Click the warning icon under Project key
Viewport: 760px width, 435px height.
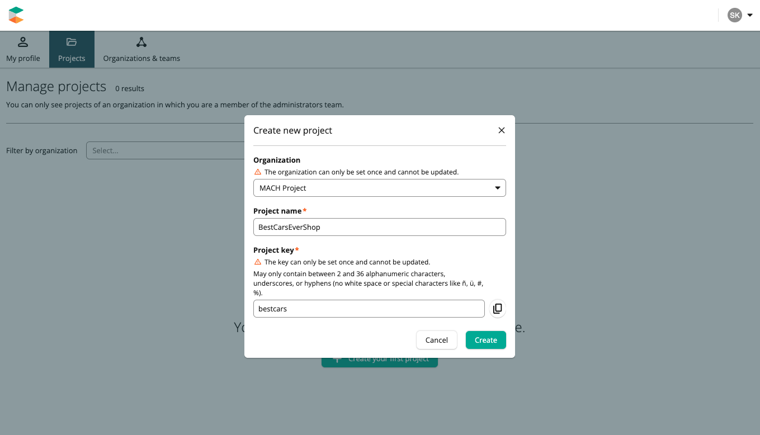tap(258, 262)
